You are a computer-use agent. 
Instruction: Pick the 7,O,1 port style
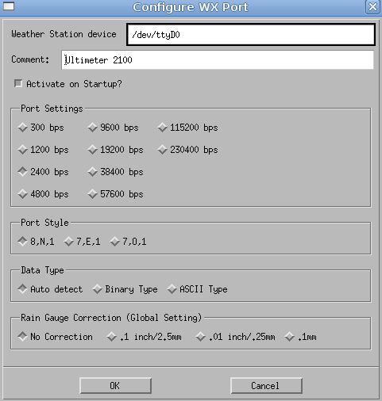tap(114, 242)
